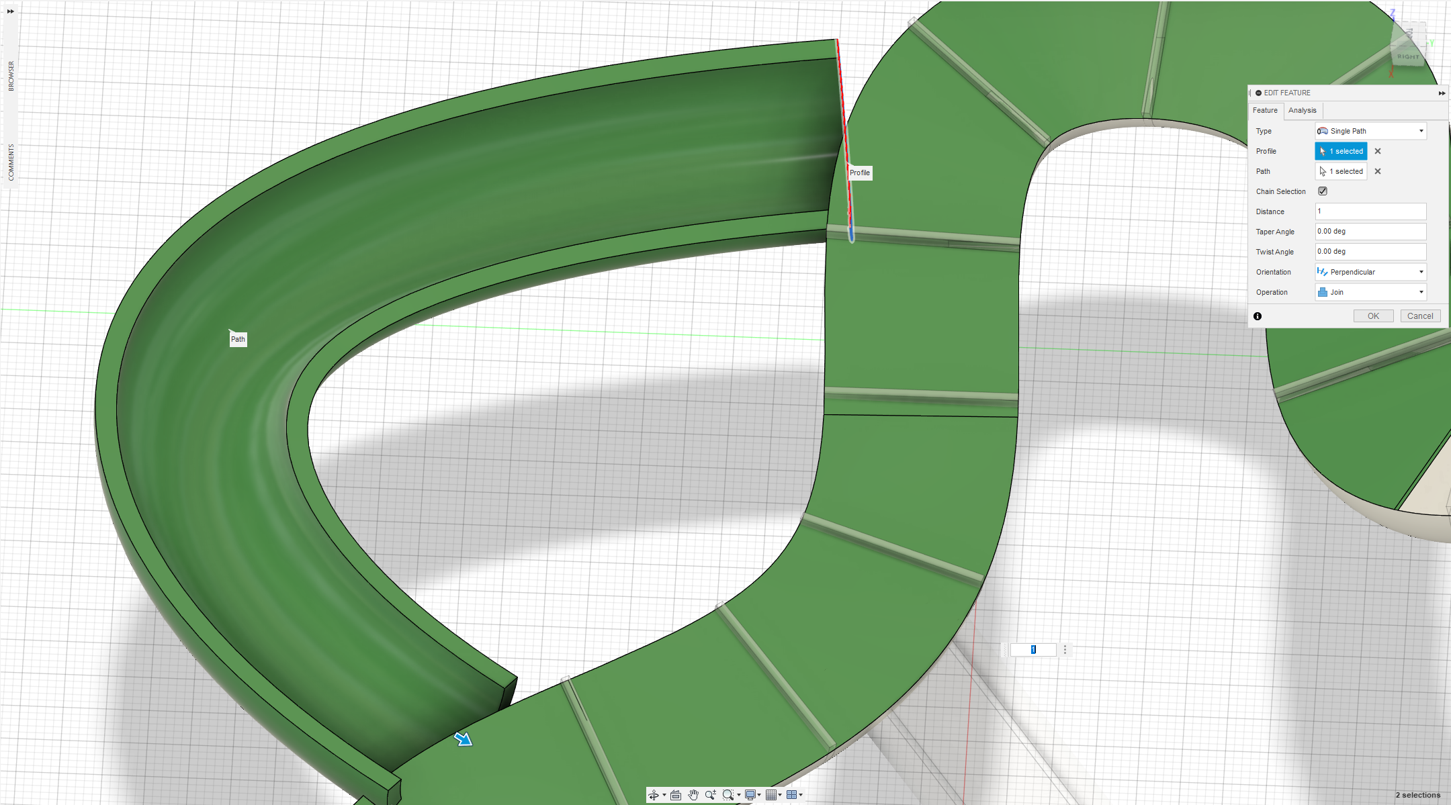Image resolution: width=1451 pixels, height=805 pixels.
Task: Click the Grid and Snaps icon
Action: (x=771, y=794)
